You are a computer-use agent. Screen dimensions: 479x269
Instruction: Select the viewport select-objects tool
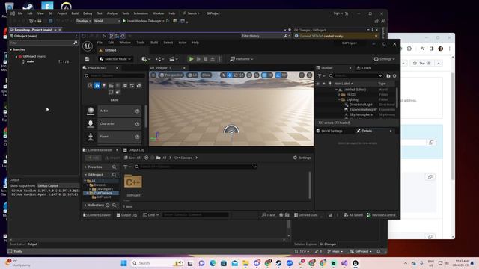click(x=223, y=75)
